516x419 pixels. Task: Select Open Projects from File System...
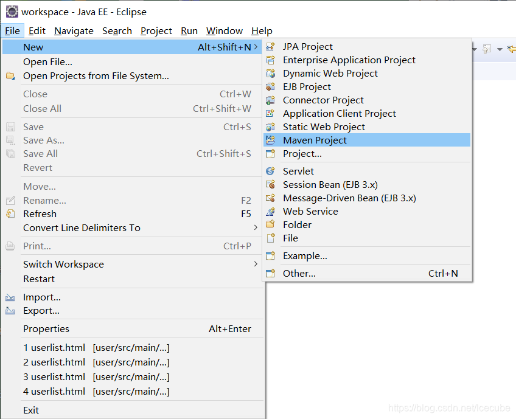click(x=132, y=75)
